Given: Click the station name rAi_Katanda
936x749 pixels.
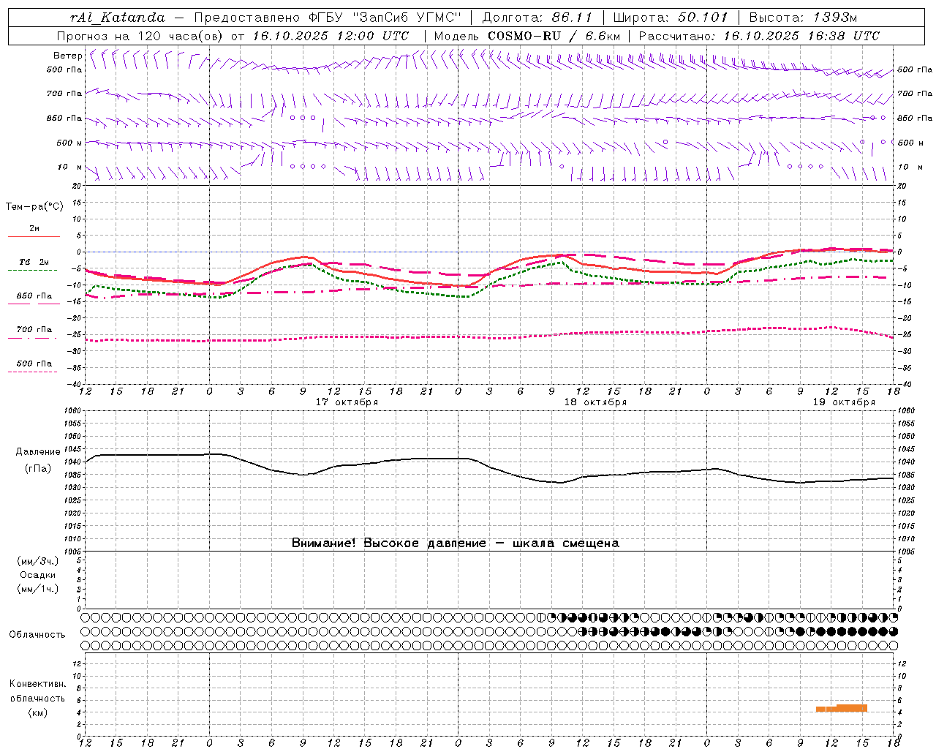Looking at the screenshot, I should pyautogui.click(x=118, y=18).
